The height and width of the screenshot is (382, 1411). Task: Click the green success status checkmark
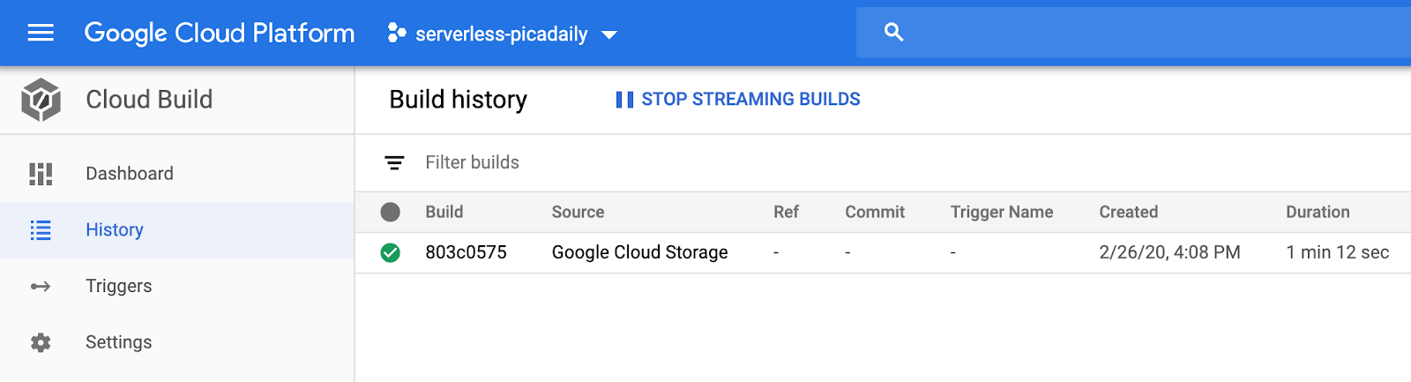pos(390,253)
